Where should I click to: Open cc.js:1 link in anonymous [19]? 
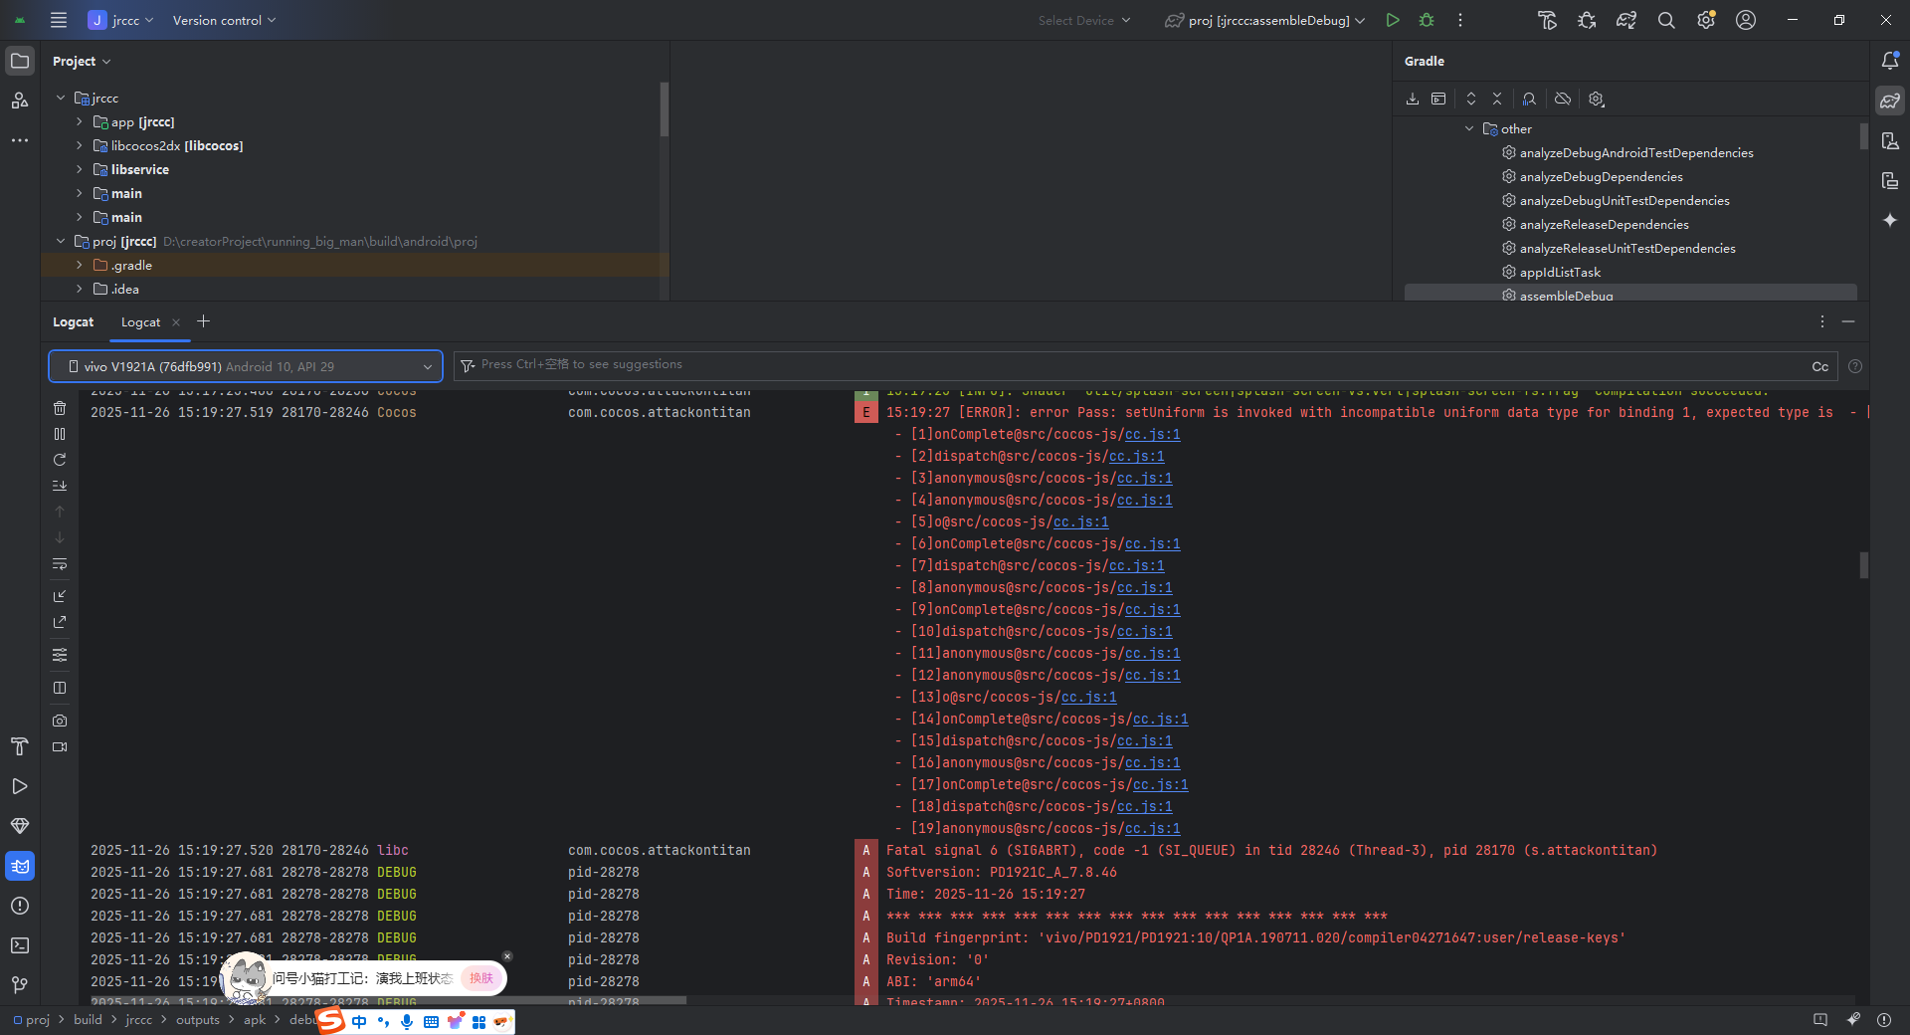point(1152,828)
